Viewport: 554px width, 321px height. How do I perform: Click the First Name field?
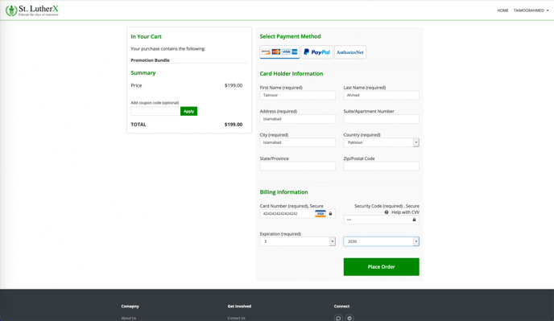click(x=297, y=95)
